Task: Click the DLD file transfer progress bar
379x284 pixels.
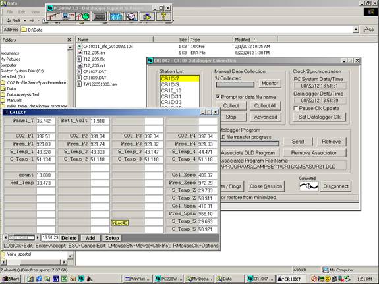Action: (x=249, y=144)
